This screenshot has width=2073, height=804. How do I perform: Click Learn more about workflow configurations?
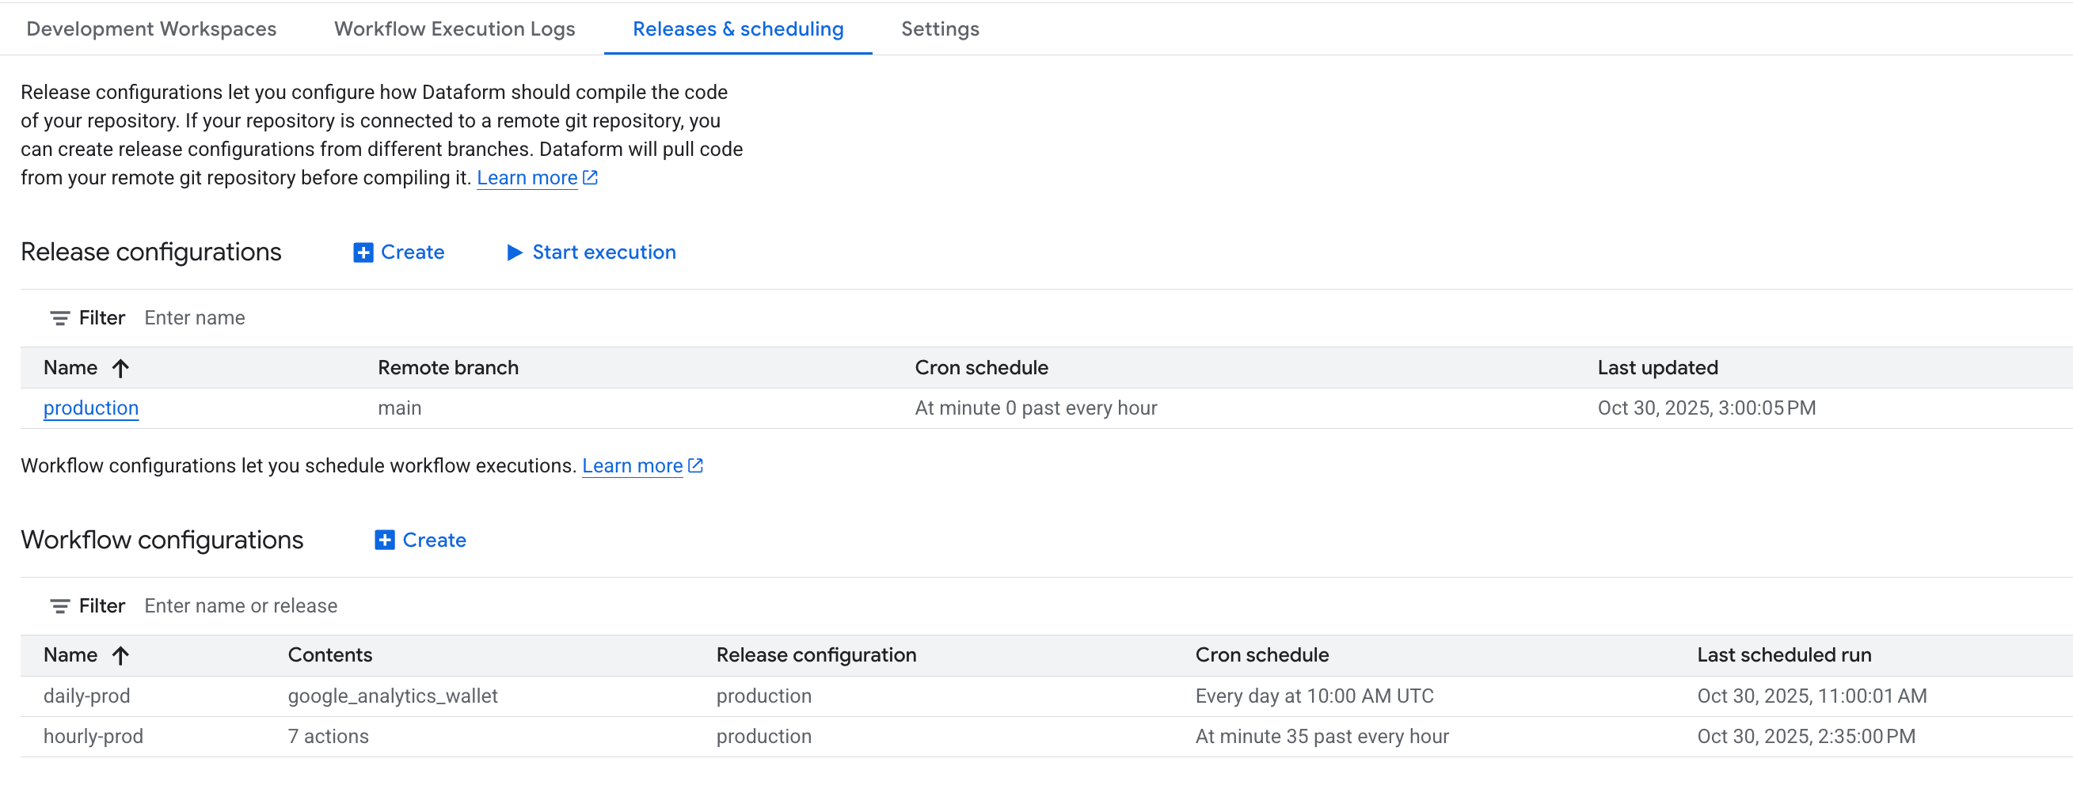click(632, 466)
